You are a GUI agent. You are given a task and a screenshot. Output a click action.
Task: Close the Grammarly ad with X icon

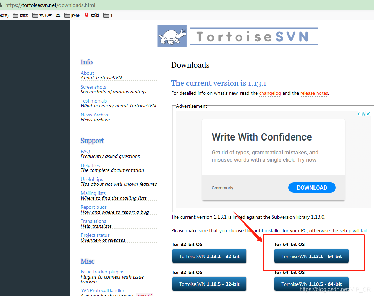[368, 114]
